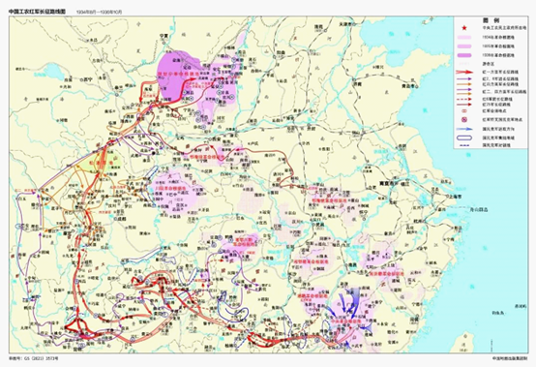Click the 成都 city label
Image resolution: width=536 pixels, height=367 pixels.
pos(122,218)
